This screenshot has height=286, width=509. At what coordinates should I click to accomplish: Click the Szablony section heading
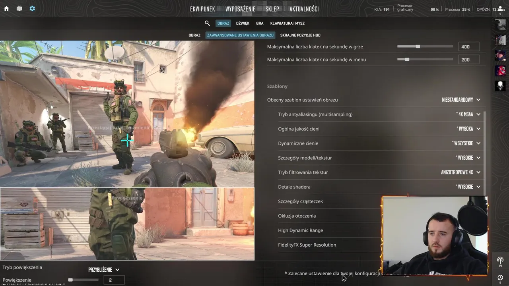[277, 86]
